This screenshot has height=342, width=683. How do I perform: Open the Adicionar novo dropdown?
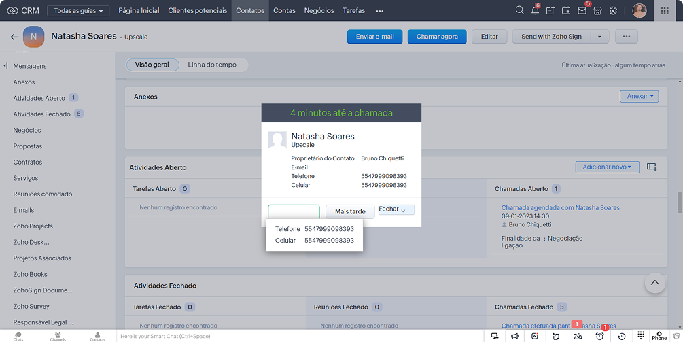tap(607, 167)
